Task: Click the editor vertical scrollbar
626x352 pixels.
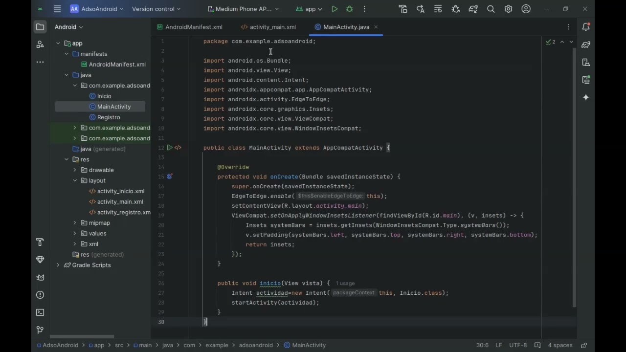Action: (574, 177)
